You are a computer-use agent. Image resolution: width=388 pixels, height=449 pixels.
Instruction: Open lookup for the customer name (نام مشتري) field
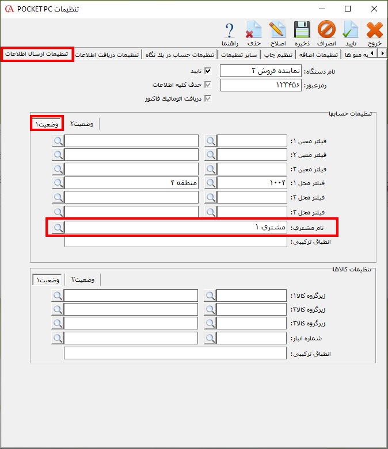(58, 228)
